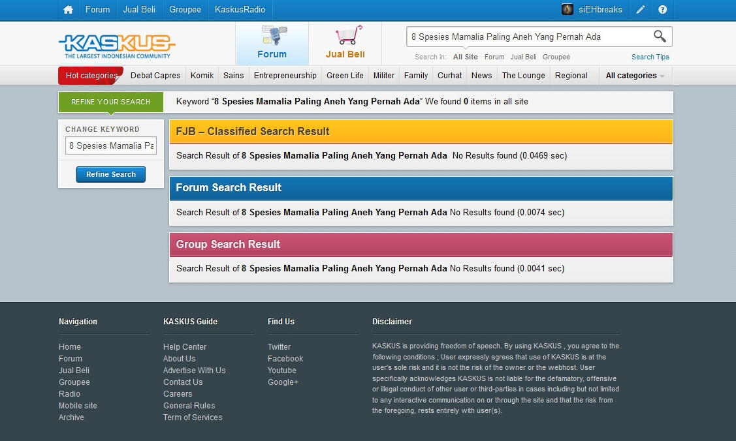This screenshot has height=441, width=736.
Task: Focus the main search text box
Action: click(x=530, y=37)
